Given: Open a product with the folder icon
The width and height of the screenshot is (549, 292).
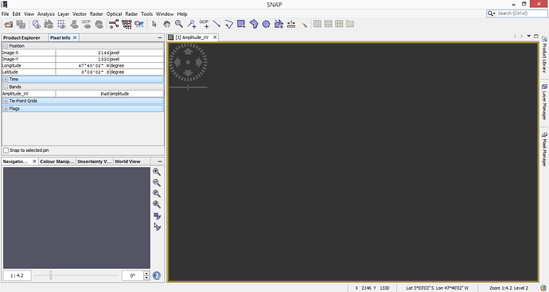Looking at the screenshot, I should (9, 24).
